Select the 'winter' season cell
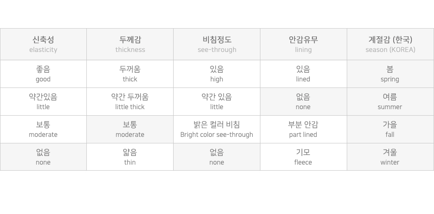This screenshot has height=214, width=434. pyautogui.click(x=390, y=157)
